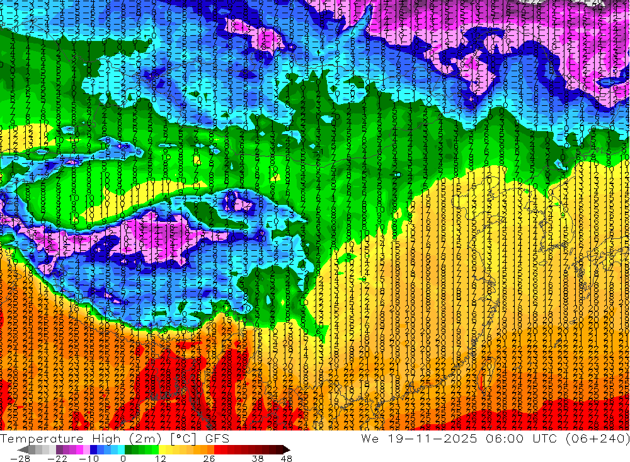This screenshot has width=630, height=462.
Task: Click the 38 label on the color scale
Action: coord(258,459)
